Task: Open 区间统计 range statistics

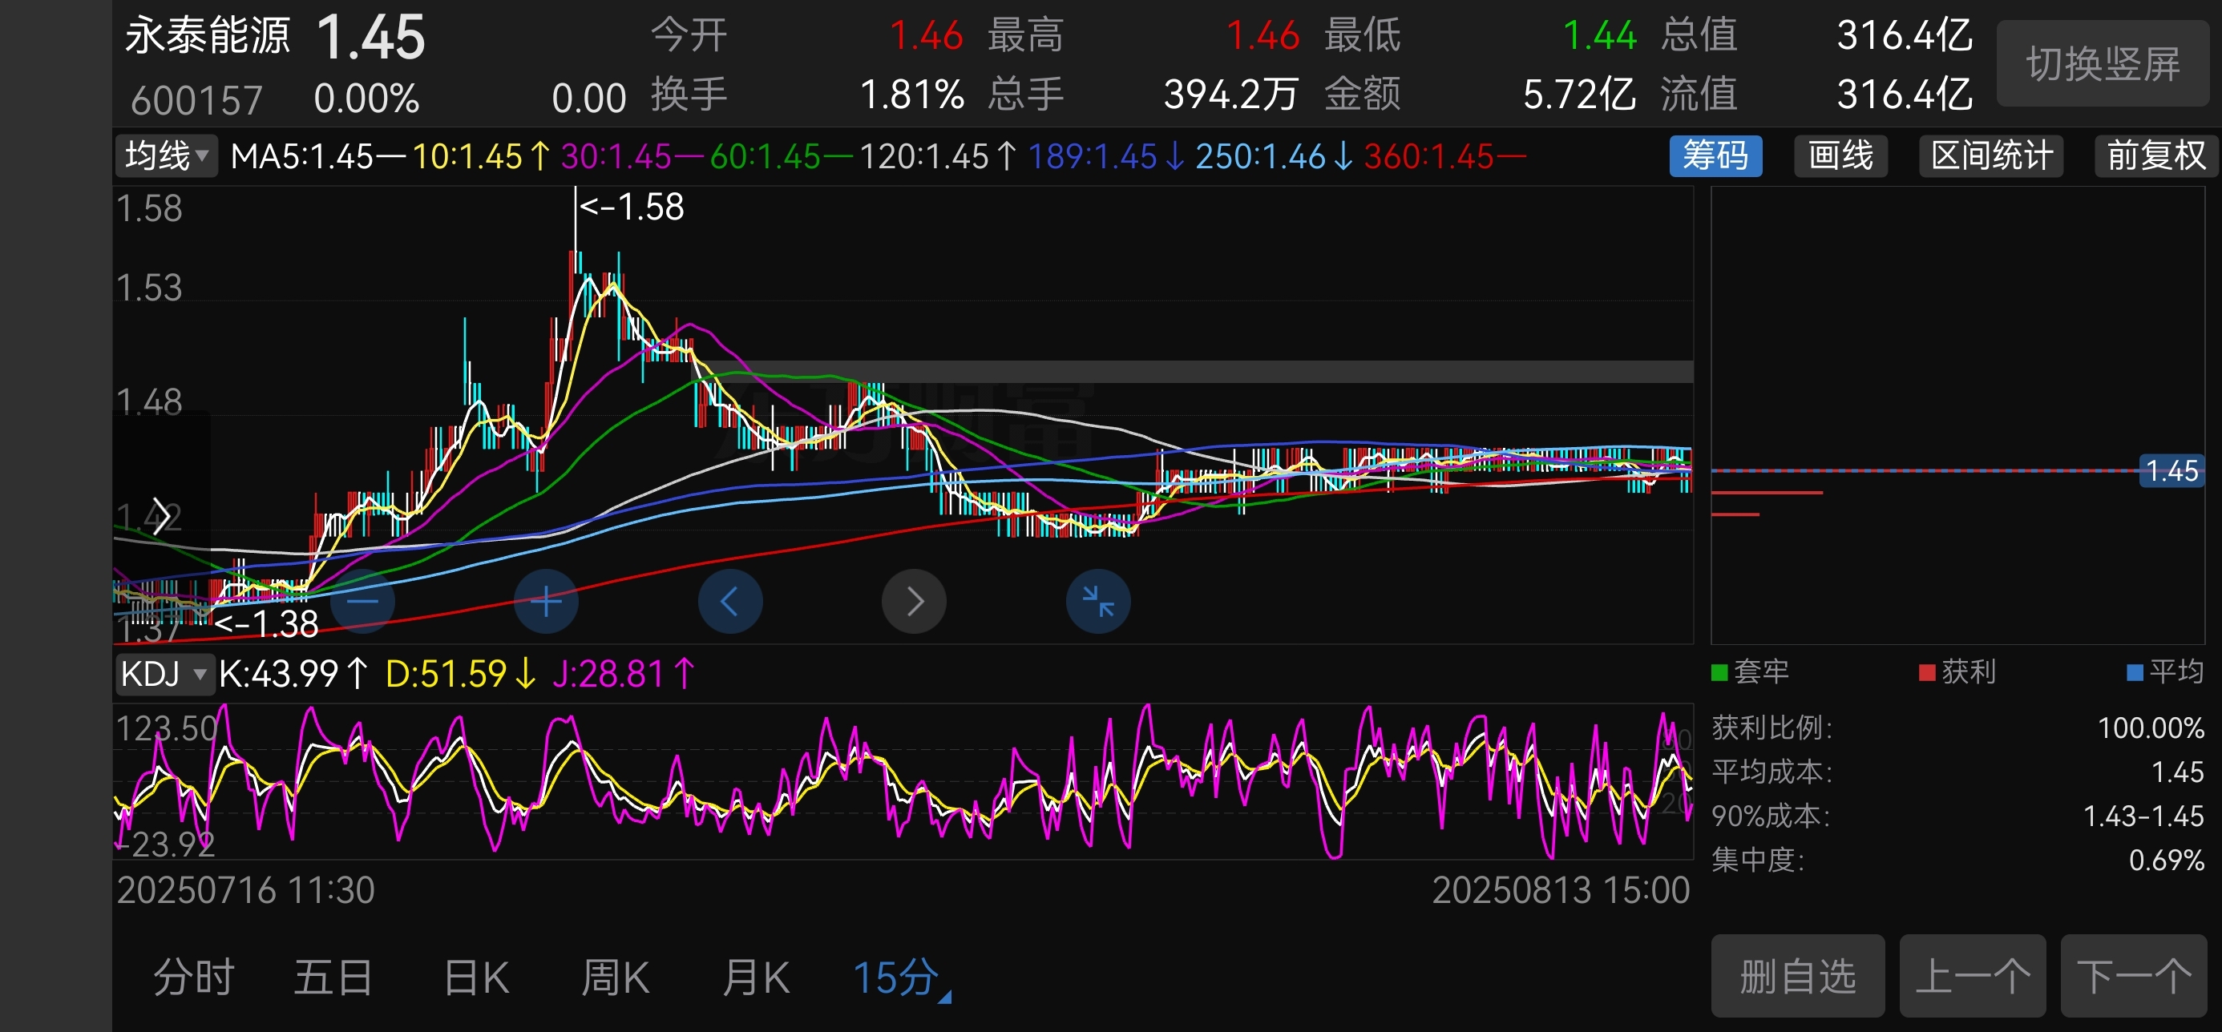Action: [x=1991, y=156]
